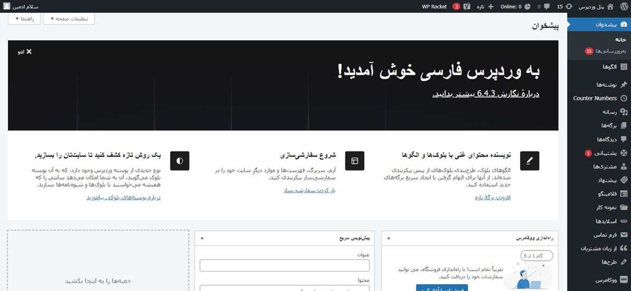The image size is (631, 291).
Task: Click the فرم تماس envelope icon
Action: (x=624, y=235)
